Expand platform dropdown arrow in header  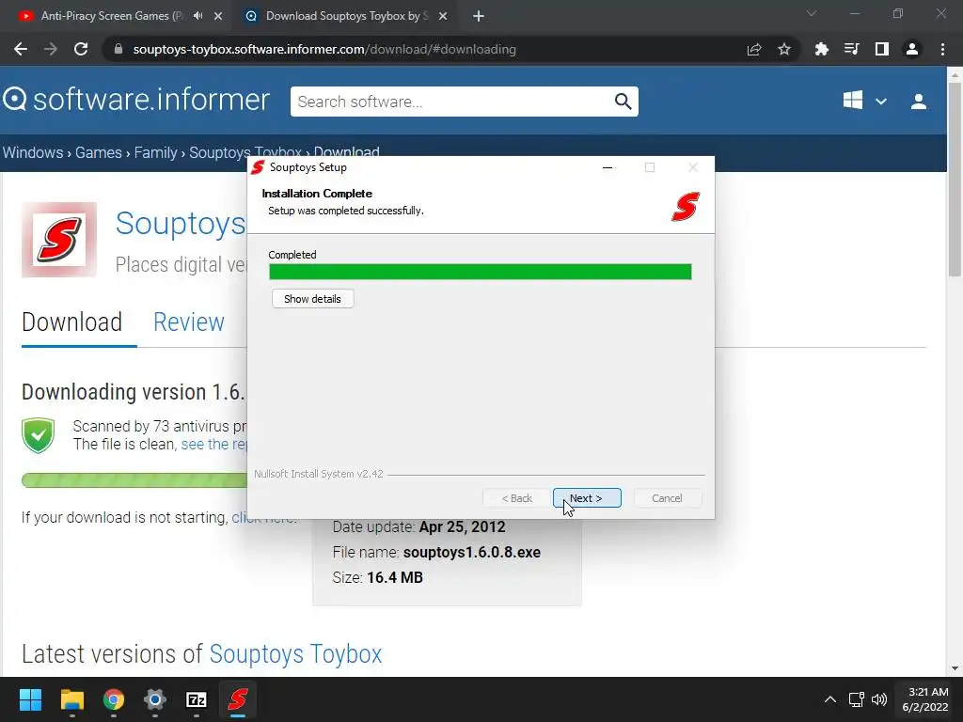coord(880,102)
